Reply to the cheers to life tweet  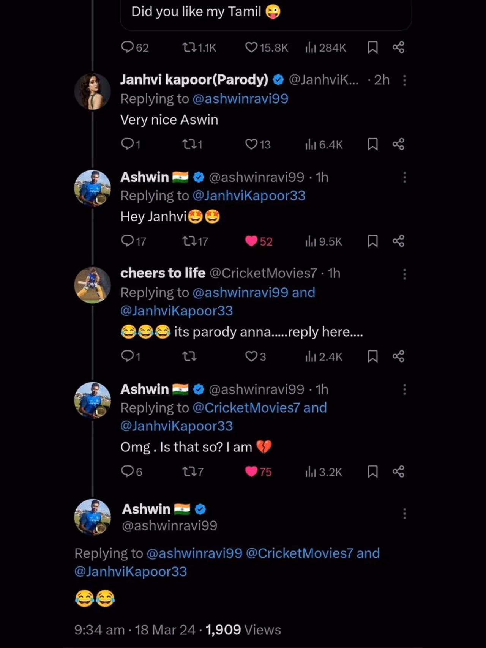pyautogui.click(x=127, y=356)
